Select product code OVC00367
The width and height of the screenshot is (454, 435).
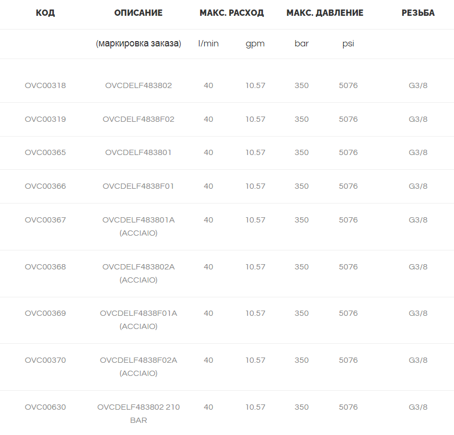(45, 220)
